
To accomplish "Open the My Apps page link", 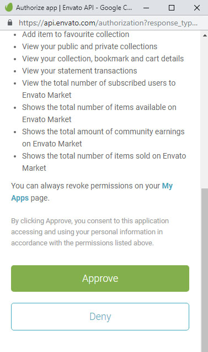I will pos(92,192).
